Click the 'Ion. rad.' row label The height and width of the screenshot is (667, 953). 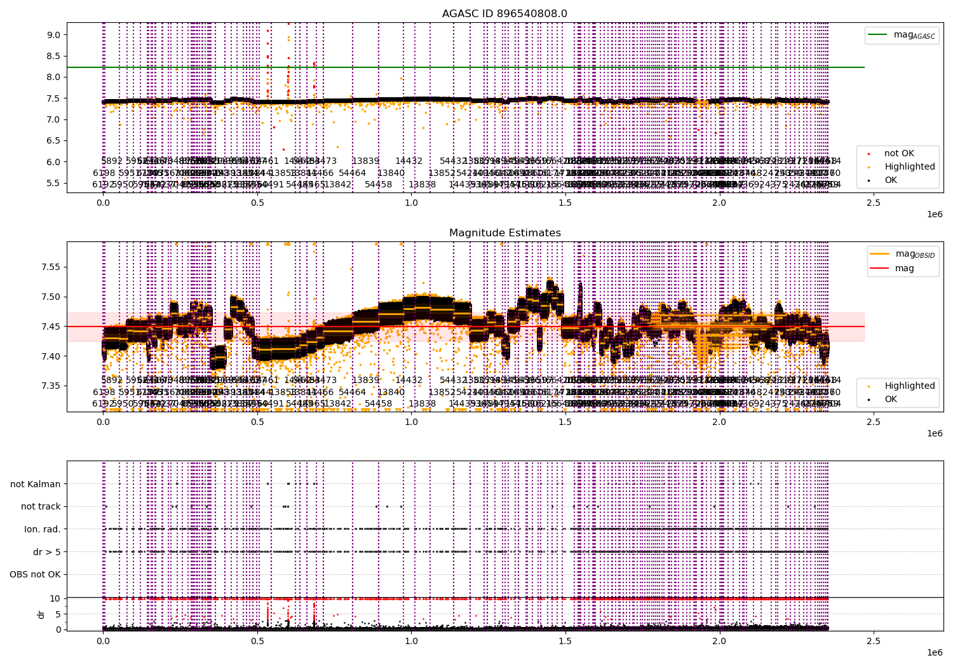[x=43, y=529]
